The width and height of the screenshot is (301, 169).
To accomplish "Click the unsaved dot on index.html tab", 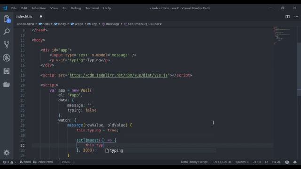I will coord(41,17).
